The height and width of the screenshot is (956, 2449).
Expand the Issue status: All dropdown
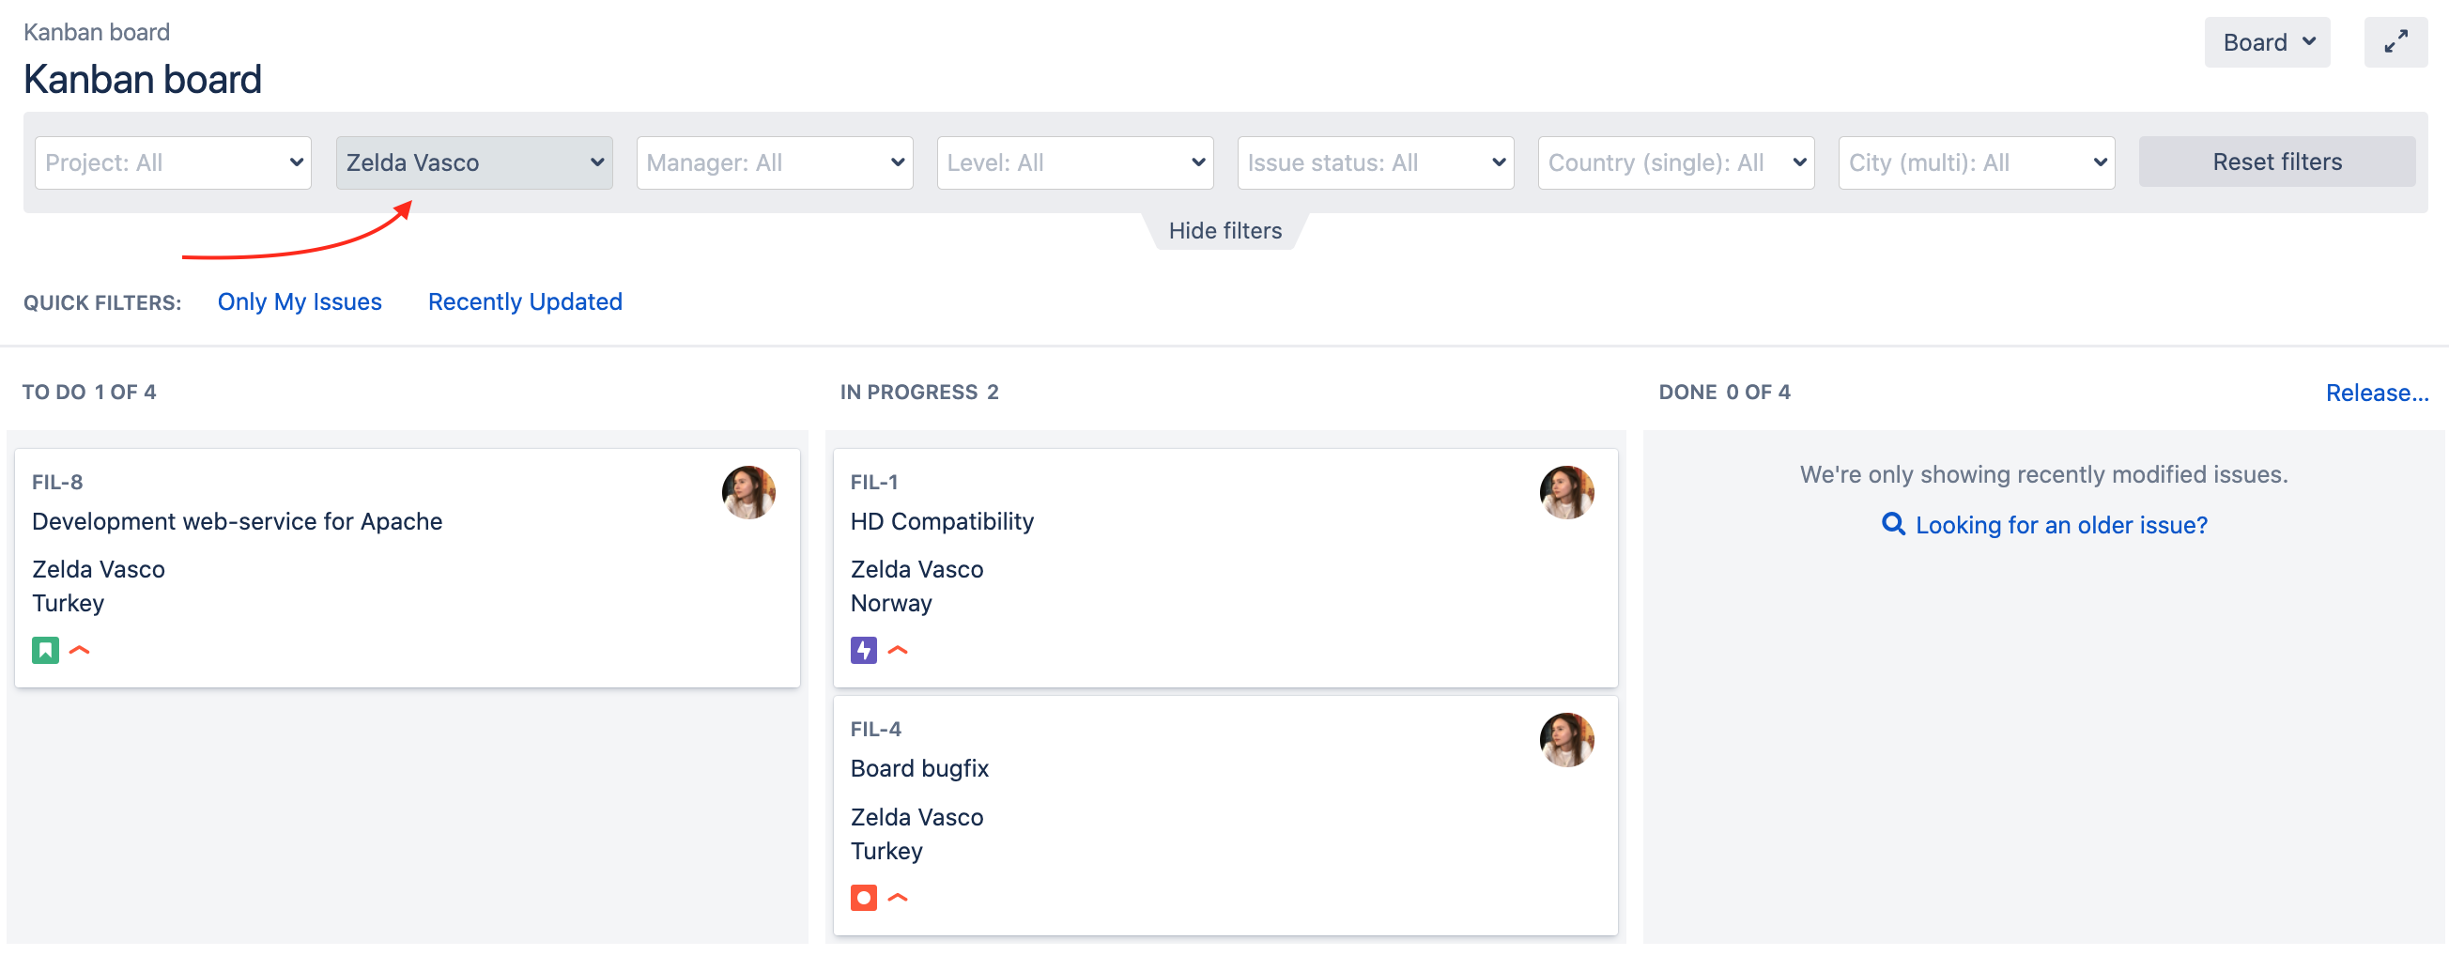[x=1375, y=162]
